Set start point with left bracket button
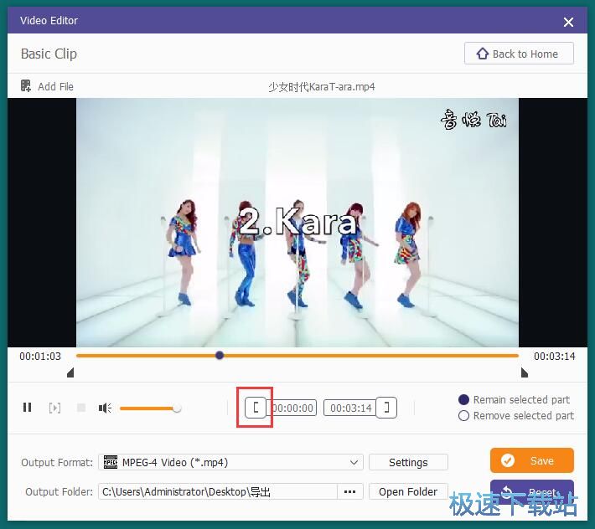 256,408
